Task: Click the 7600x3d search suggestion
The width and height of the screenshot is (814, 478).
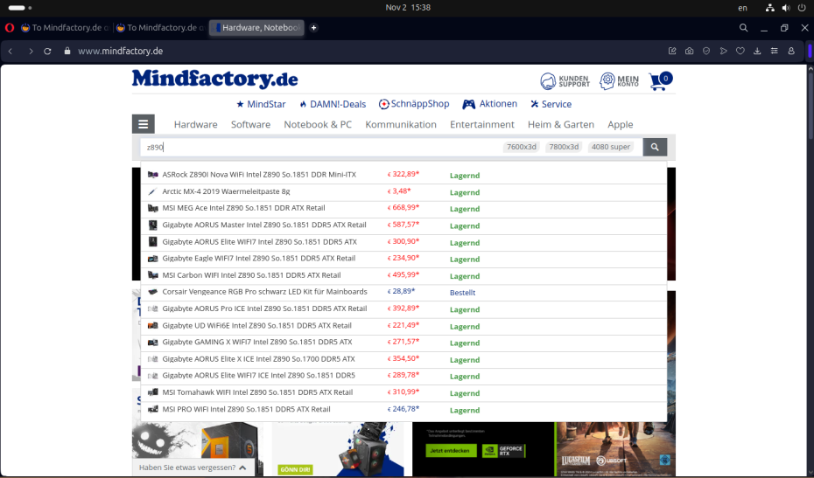Action: (x=521, y=147)
